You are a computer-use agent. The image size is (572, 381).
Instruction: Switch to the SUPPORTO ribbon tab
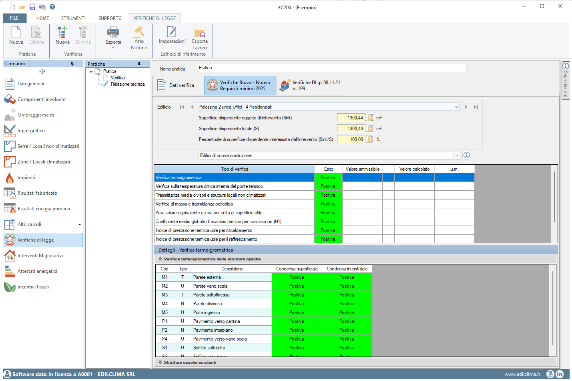click(110, 18)
